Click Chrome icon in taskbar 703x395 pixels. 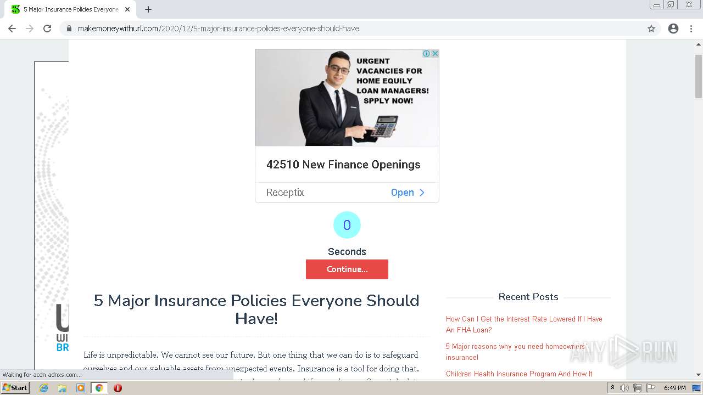(99, 388)
